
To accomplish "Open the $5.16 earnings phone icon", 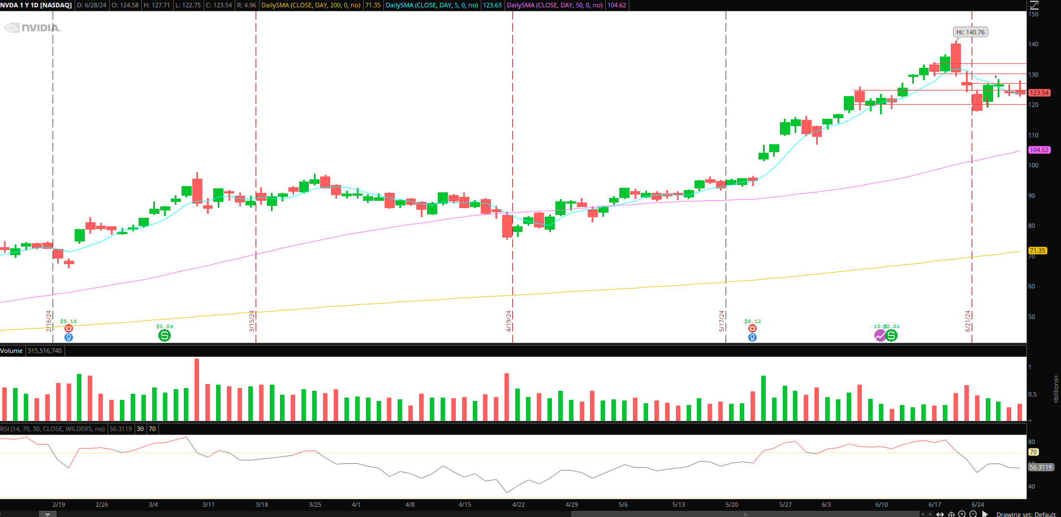I will [68, 328].
